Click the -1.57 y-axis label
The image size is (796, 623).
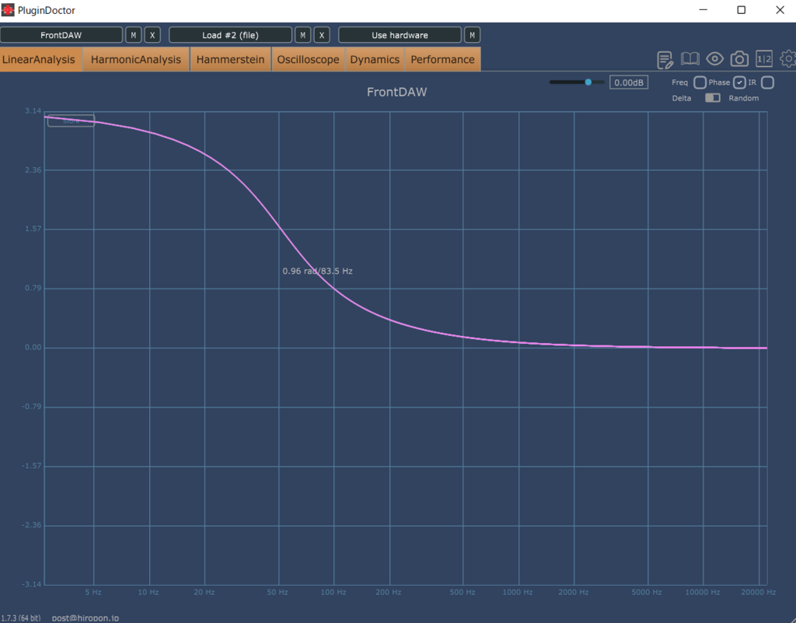[x=31, y=466]
